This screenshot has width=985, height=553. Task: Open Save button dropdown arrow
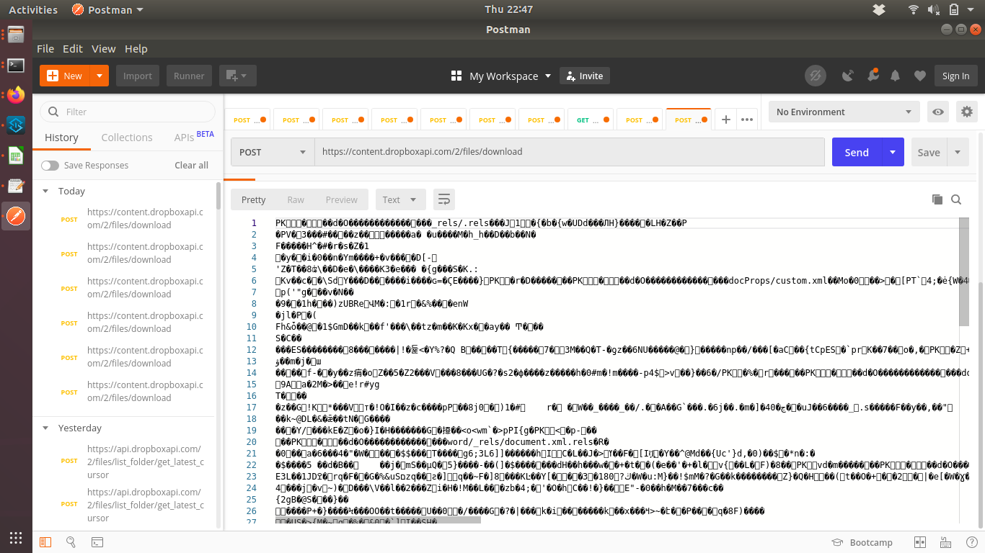pos(958,152)
